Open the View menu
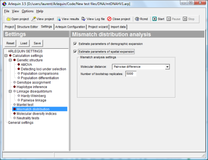Screen dimensions: 208x160 click(x=15, y=11)
